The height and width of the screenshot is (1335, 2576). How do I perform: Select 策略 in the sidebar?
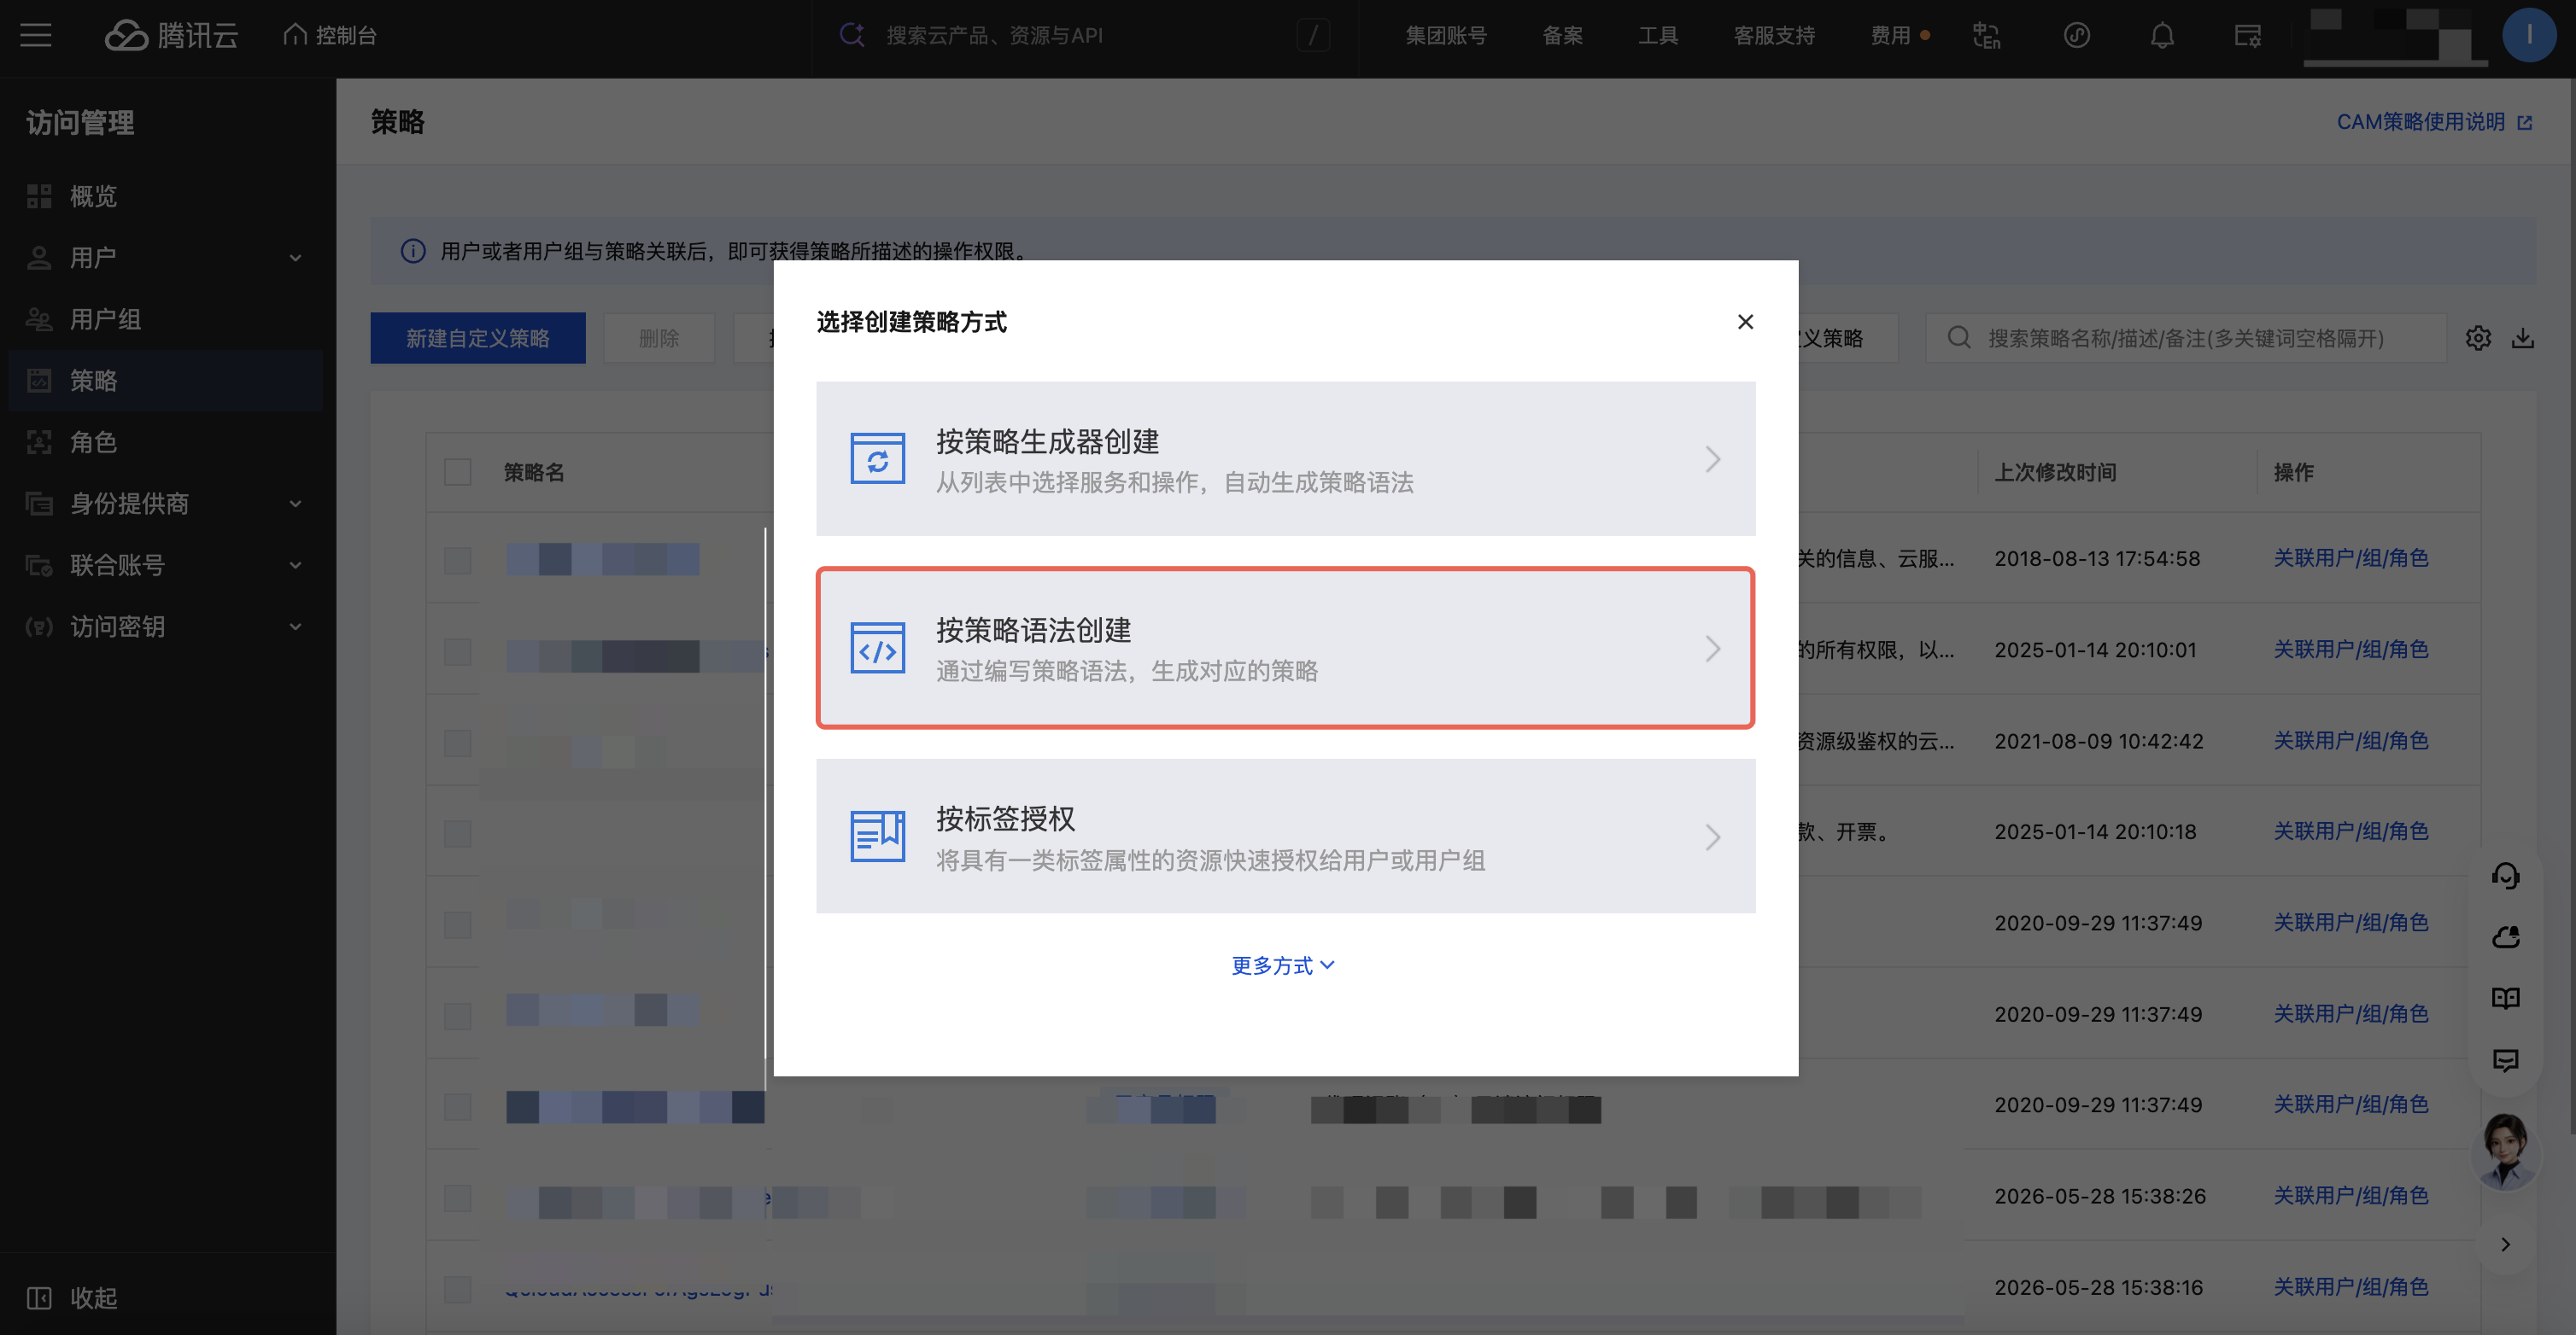pos(166,381)
